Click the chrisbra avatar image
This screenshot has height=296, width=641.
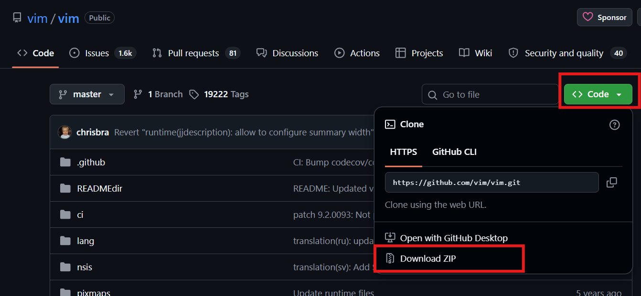click(64, 132)
